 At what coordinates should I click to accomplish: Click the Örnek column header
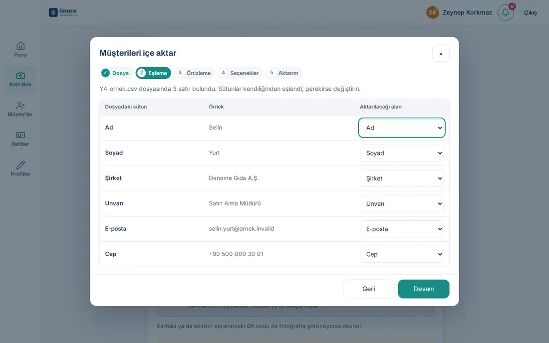click(x=217, y=107)
